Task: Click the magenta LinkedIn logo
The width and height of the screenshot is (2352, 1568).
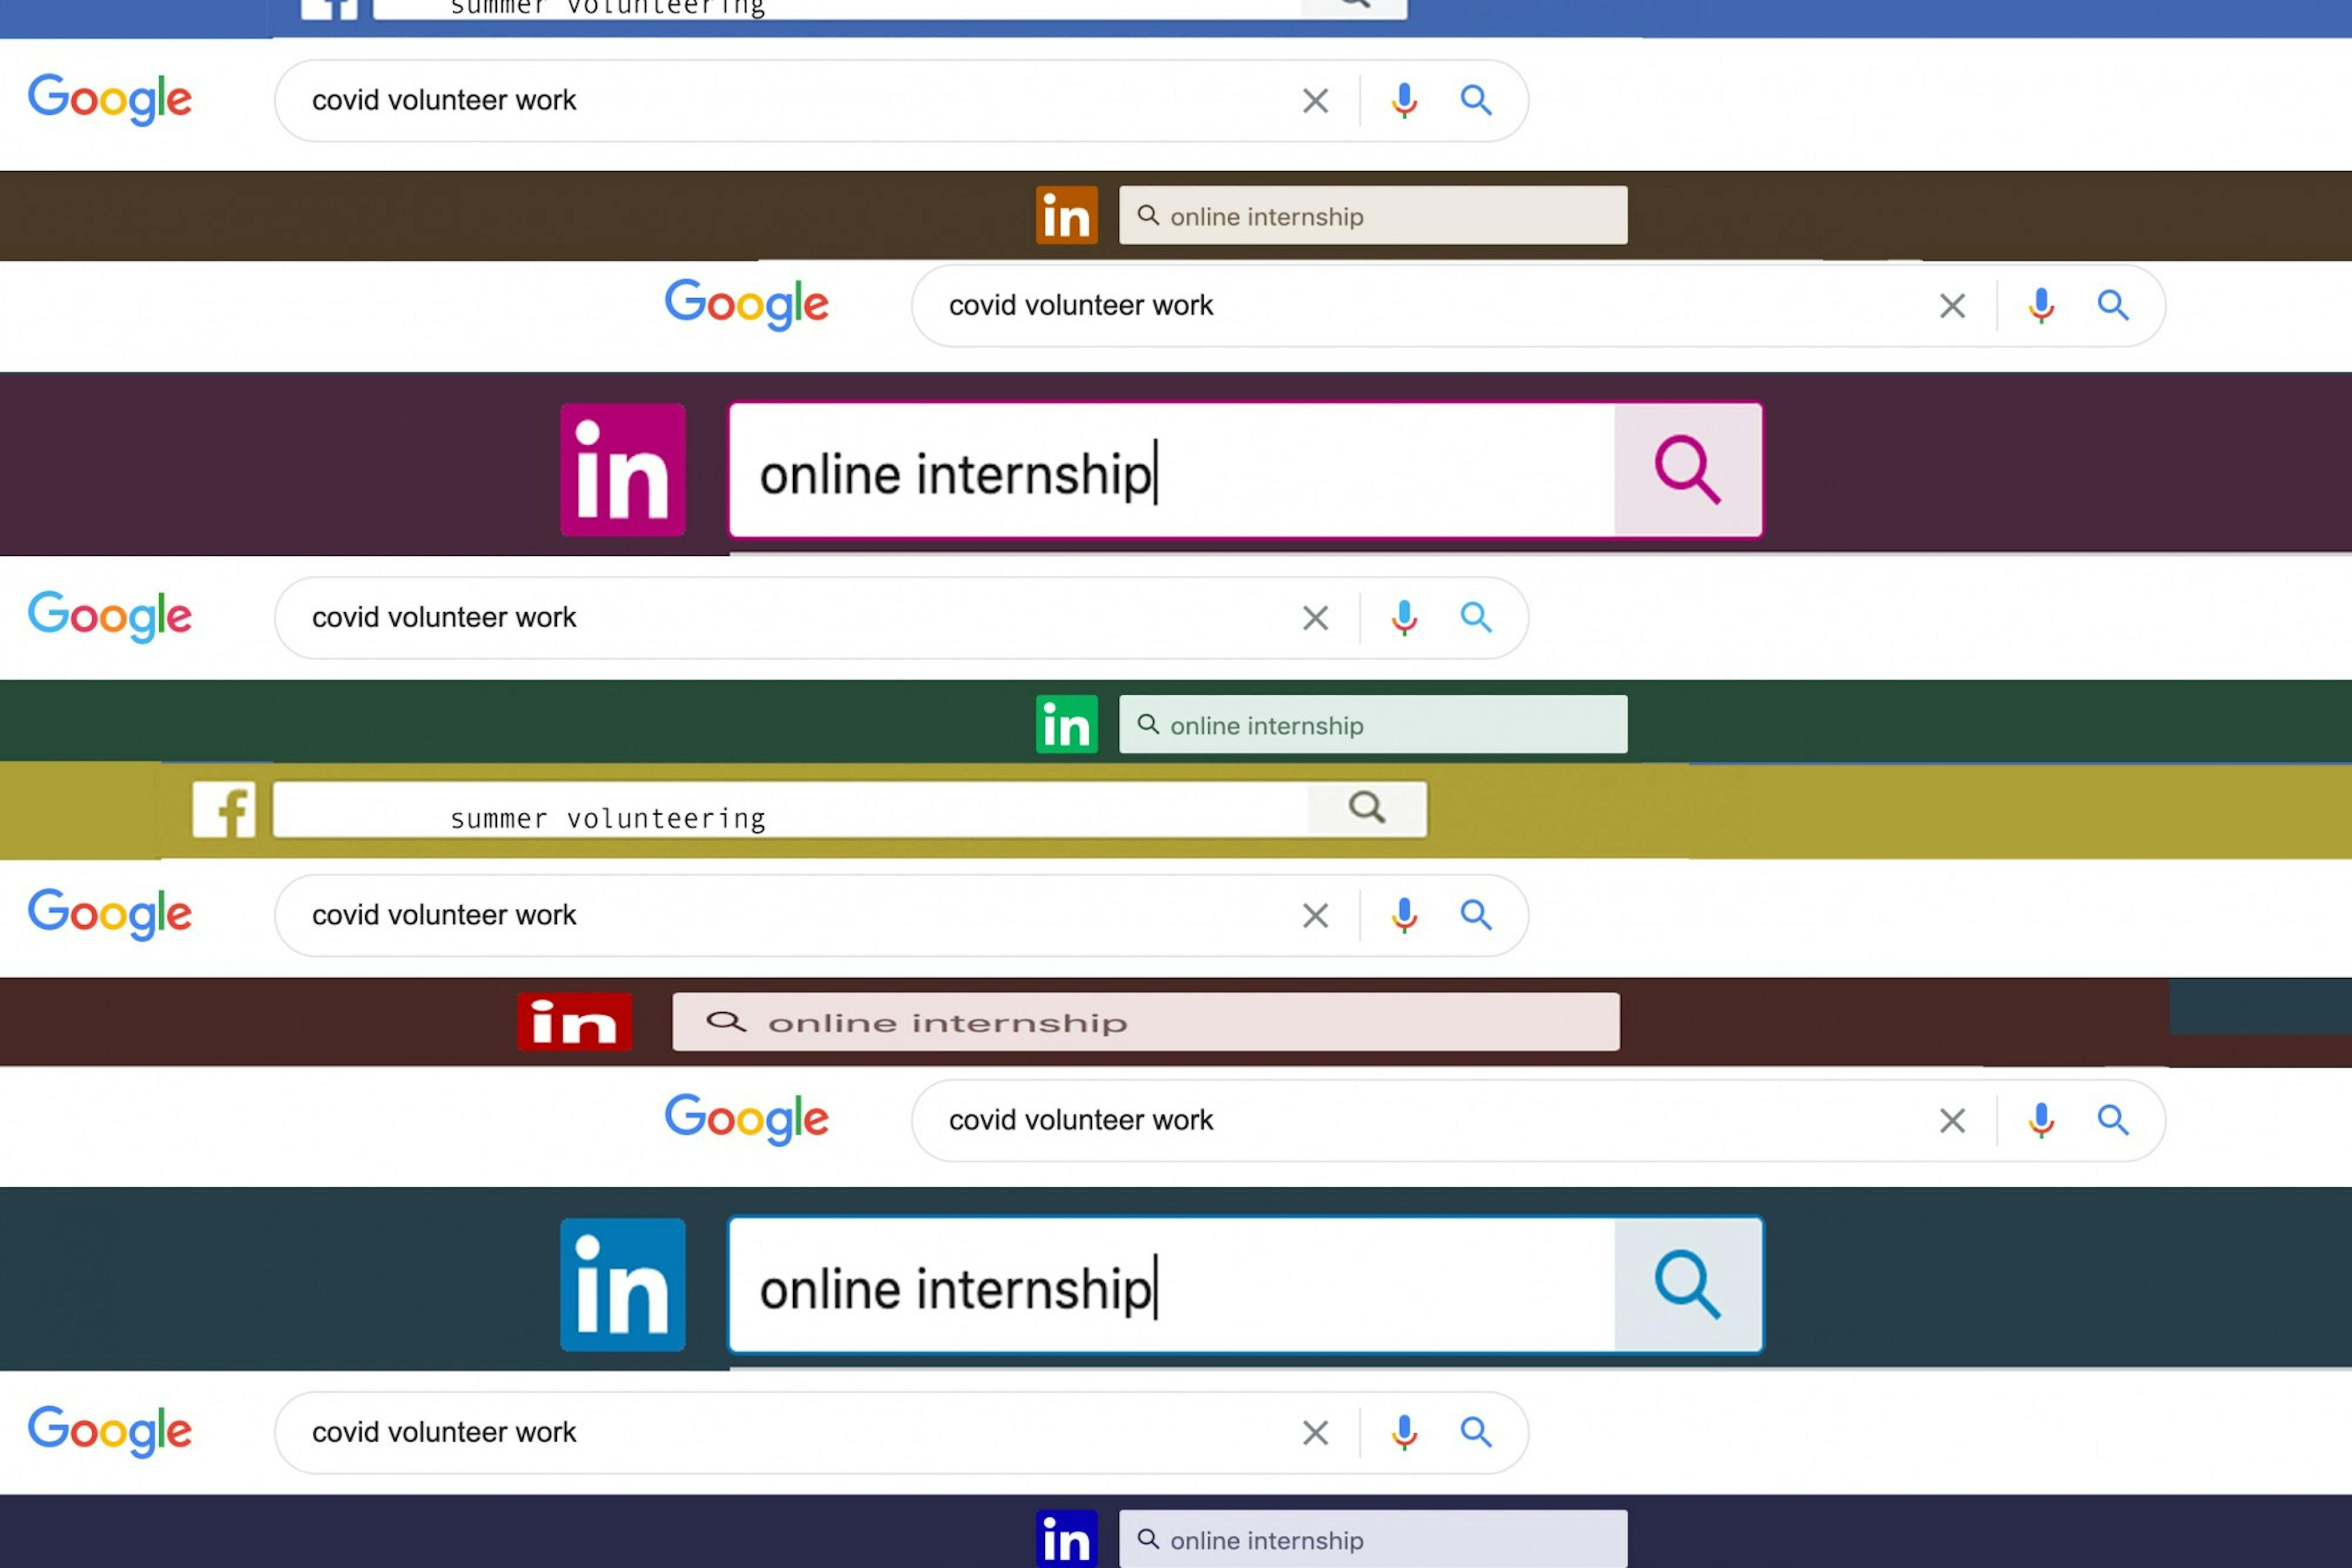Action: tap(622, 469)
